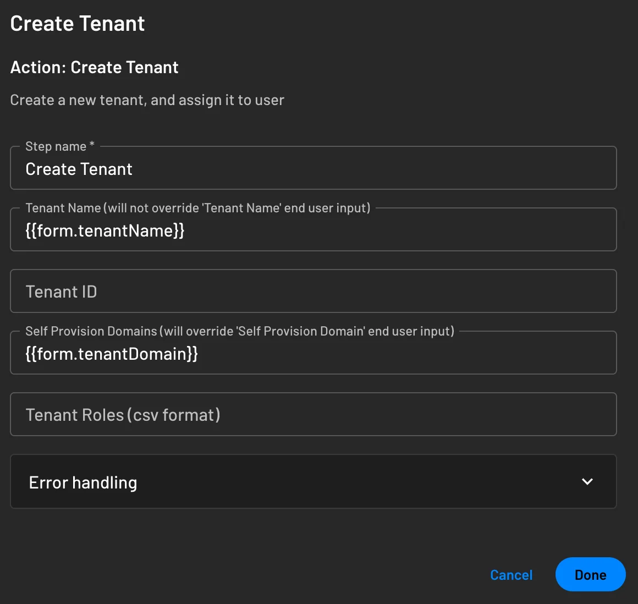Click the Error handling chevron arrow
Screen dimensions: 638x604
coord(587,481)
